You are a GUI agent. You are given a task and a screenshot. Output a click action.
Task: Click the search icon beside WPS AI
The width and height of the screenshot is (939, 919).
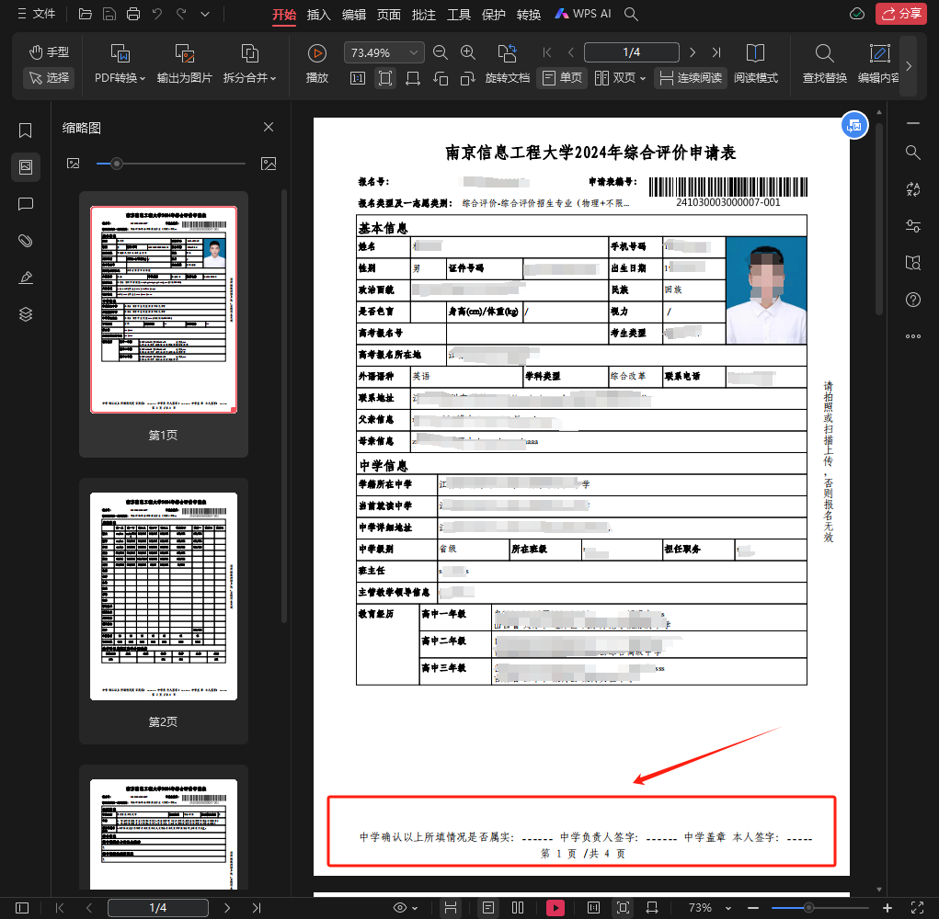pyautogui.click(x=631, y=14)
